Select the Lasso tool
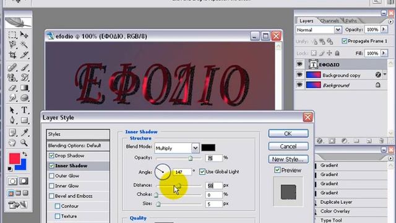Screen dimensions: 396x223 pyautogui.click(x=12, y=45)
